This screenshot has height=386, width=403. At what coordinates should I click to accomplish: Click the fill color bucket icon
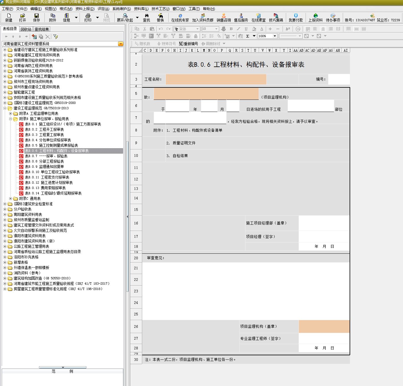point(254,29)
